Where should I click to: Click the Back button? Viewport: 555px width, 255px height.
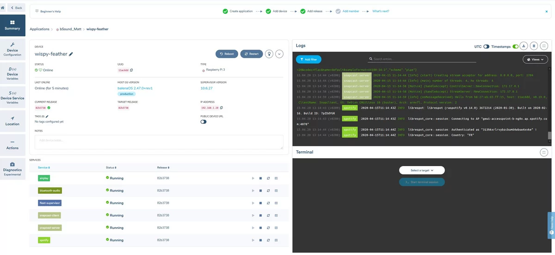[x=16, y=8]
